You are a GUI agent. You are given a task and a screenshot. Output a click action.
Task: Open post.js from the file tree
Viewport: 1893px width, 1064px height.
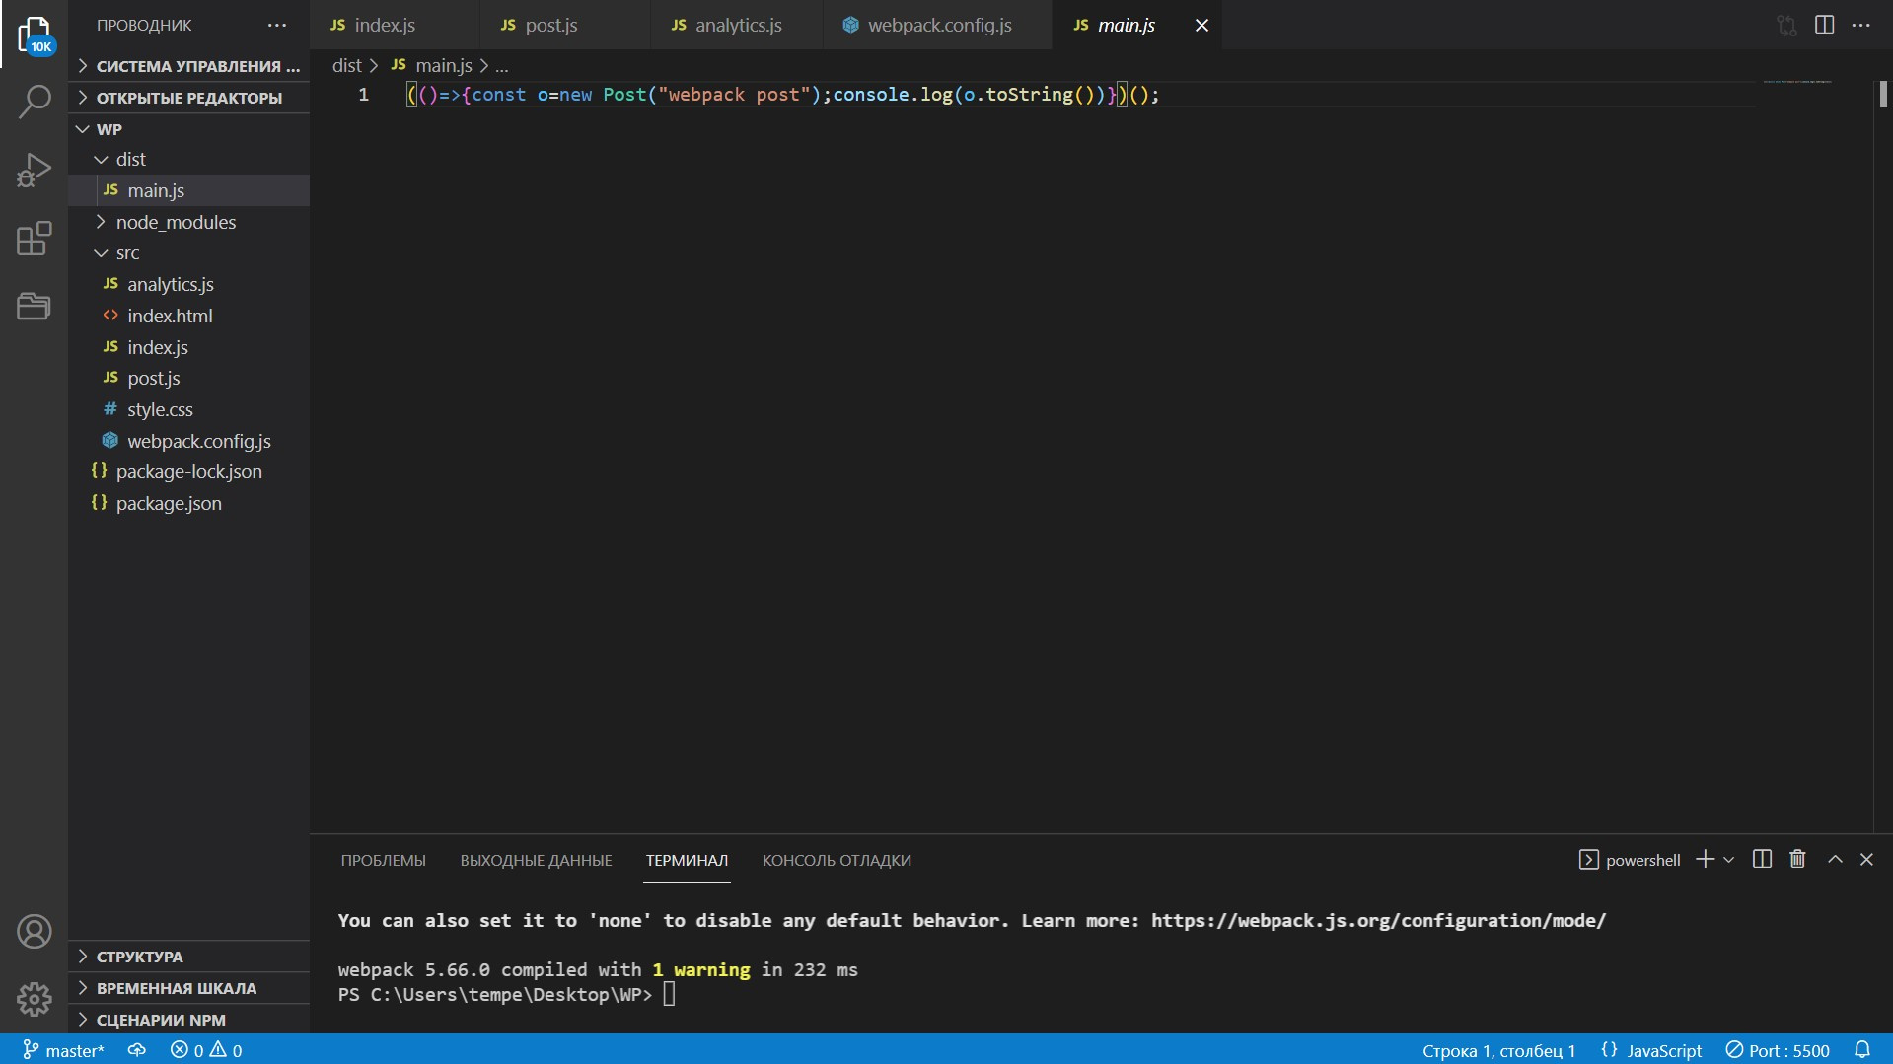(188, 378)
